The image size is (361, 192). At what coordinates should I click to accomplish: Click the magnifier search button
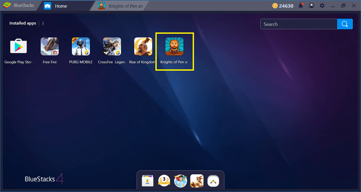coord(345,24)
